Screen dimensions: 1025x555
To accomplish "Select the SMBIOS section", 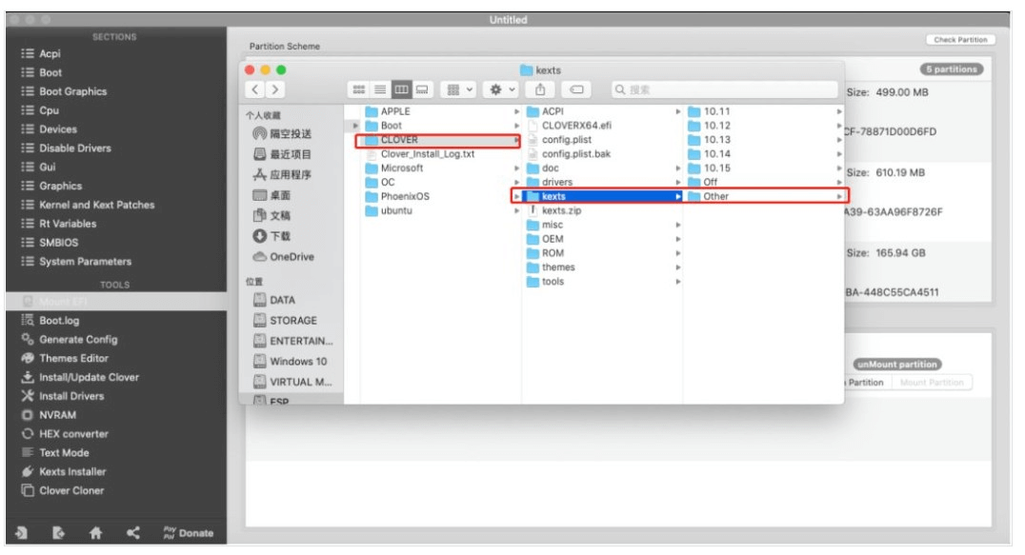I will (59, 243).
